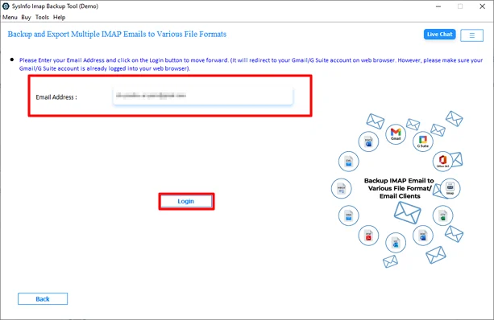Click the Office 365 icon in the graphic

(x=443, y=162)
